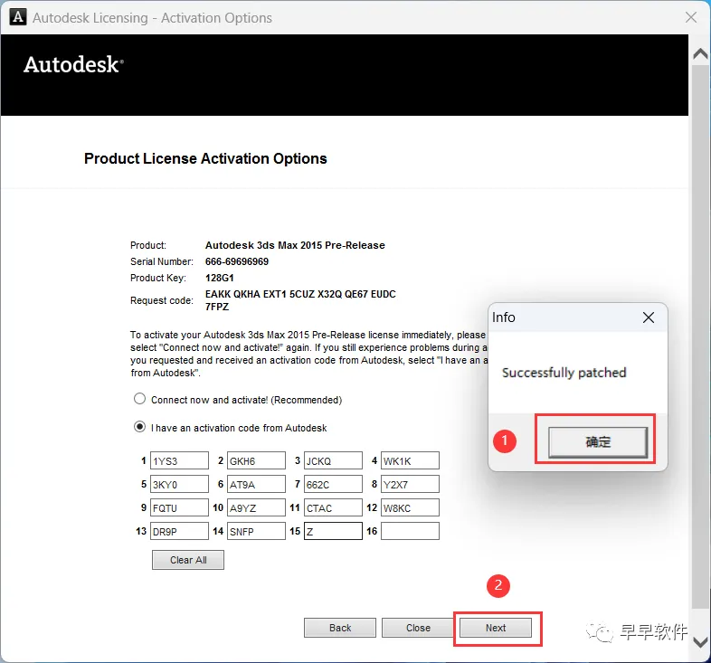Click activation code field 7 containing 662C
Image resolution: width=711 pixels, height=663 pixels.
[x=333, y=484]
